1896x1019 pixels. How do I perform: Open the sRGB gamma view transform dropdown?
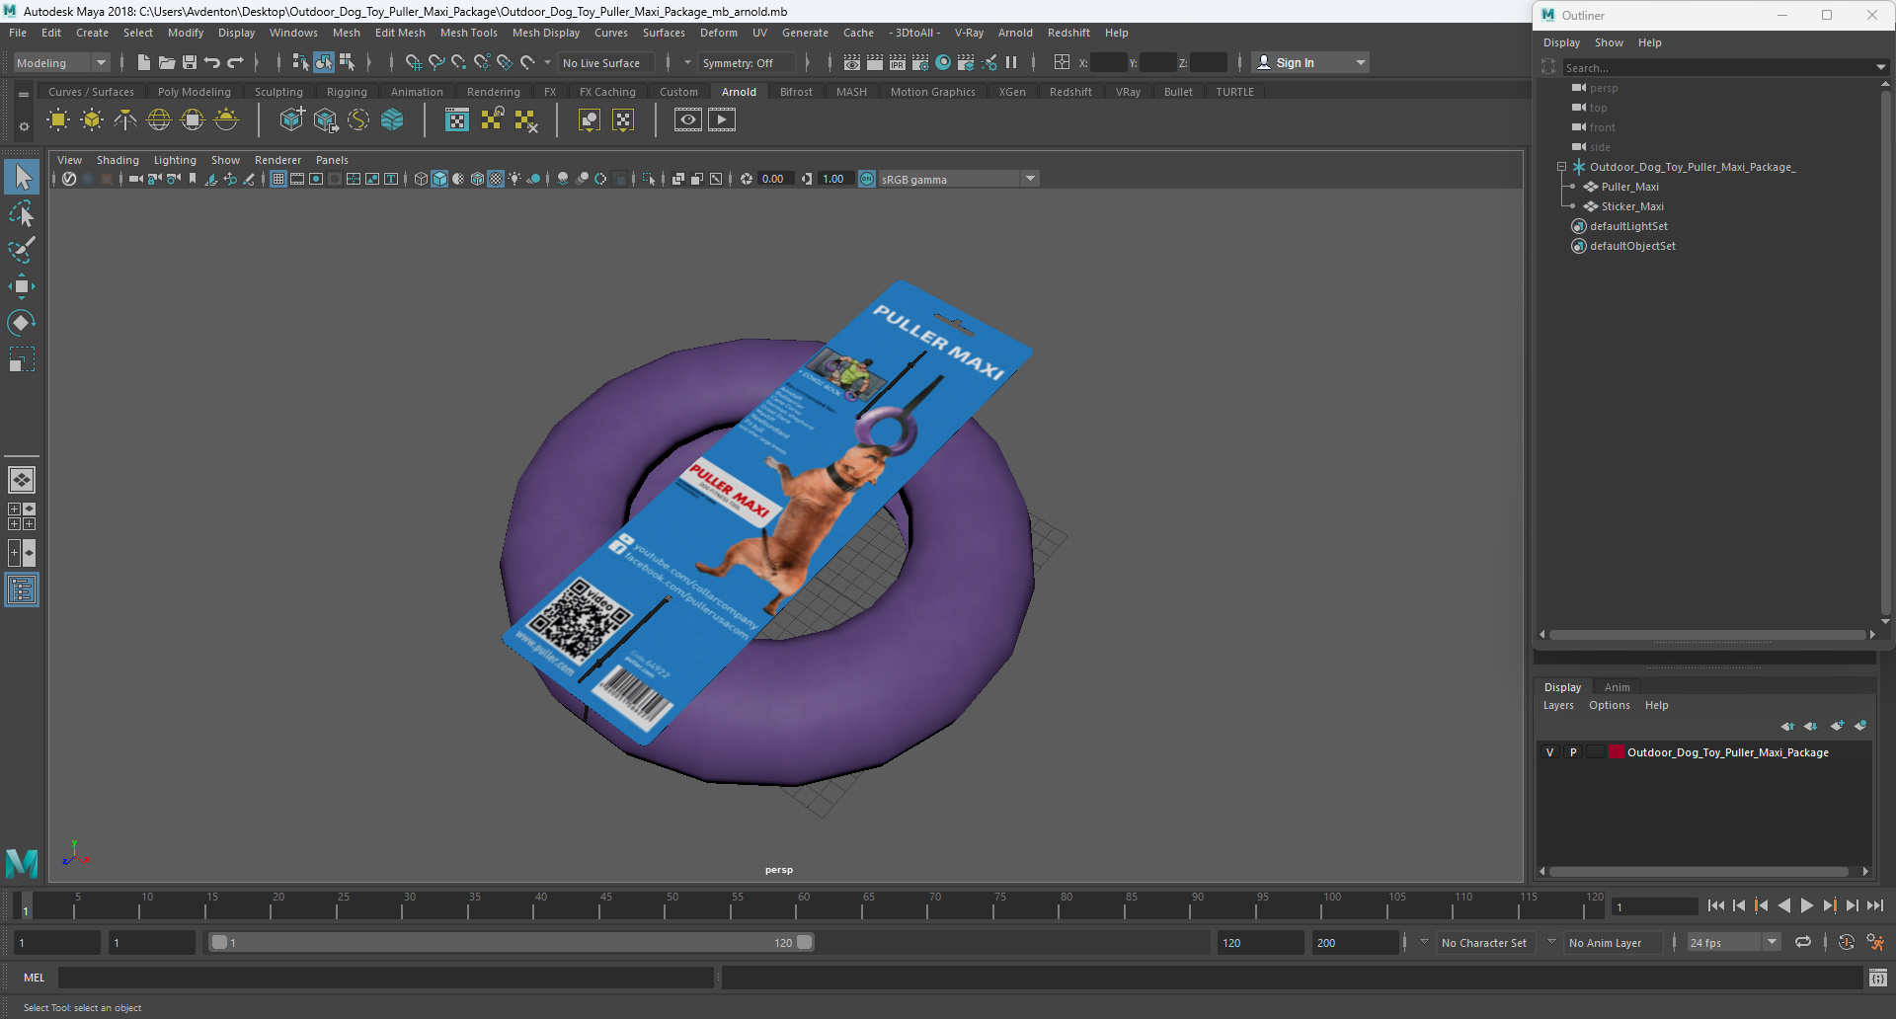pyautogui.click(x=958, y=179)
